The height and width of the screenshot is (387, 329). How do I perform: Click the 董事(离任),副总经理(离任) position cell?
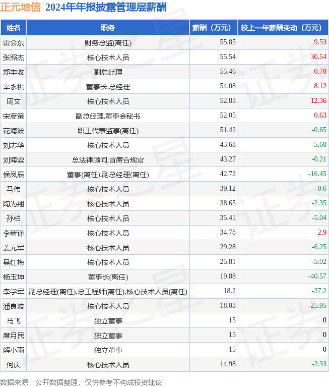point(108,175)
